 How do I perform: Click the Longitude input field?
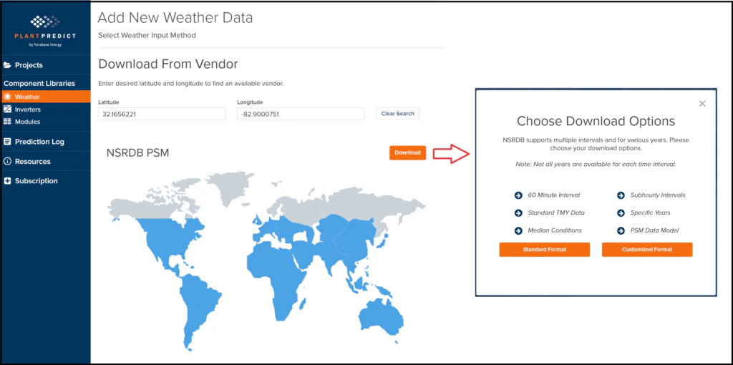point(301,114)
